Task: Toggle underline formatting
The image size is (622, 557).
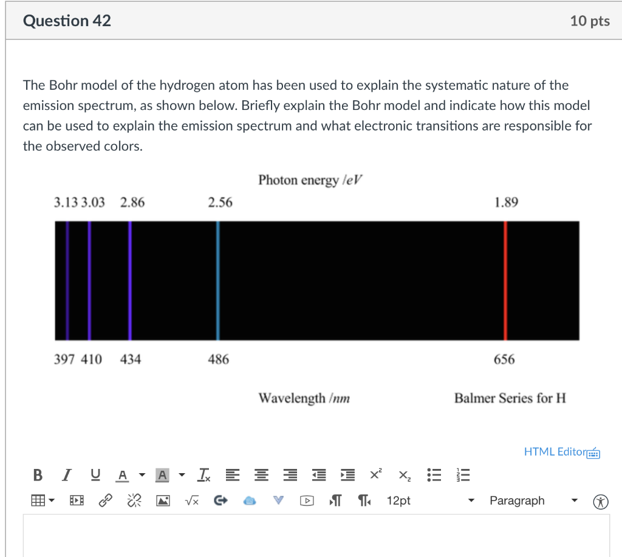Action: tap(95, 474)
